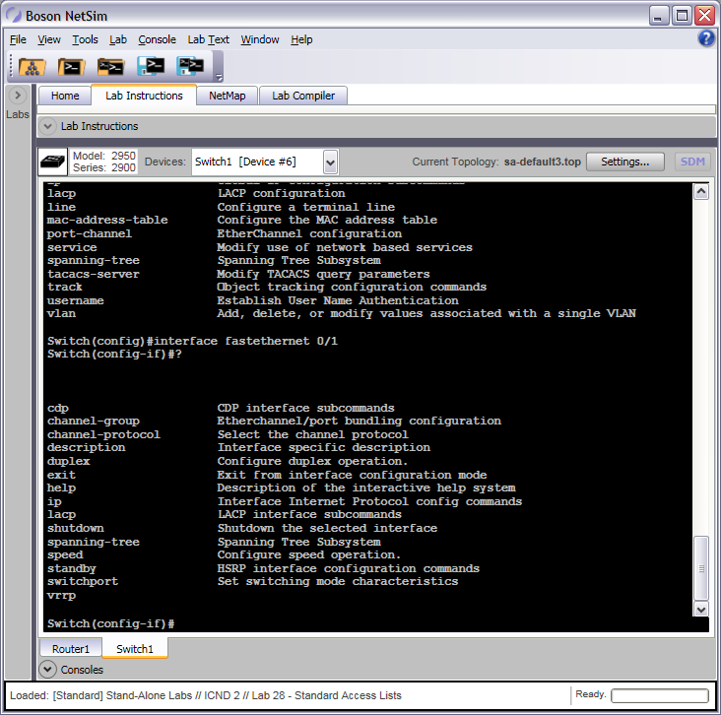This screenshot has height=715, width=721.
Task: Open the Console menu
Action: tap(157, 39)
